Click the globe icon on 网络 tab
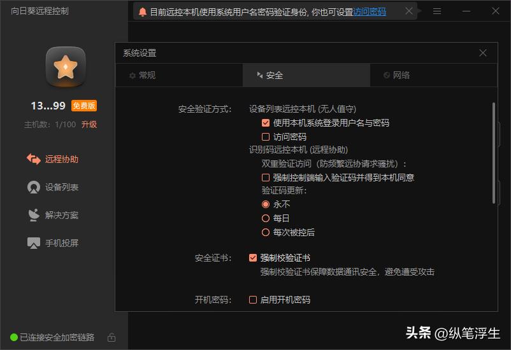511x350 pixels. 387,75
